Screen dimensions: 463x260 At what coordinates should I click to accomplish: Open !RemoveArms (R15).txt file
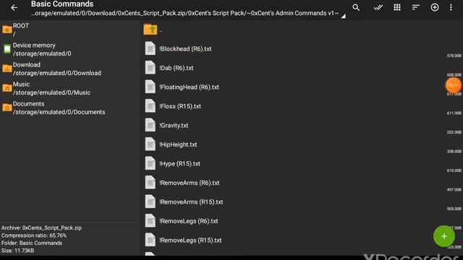point(301,202)
